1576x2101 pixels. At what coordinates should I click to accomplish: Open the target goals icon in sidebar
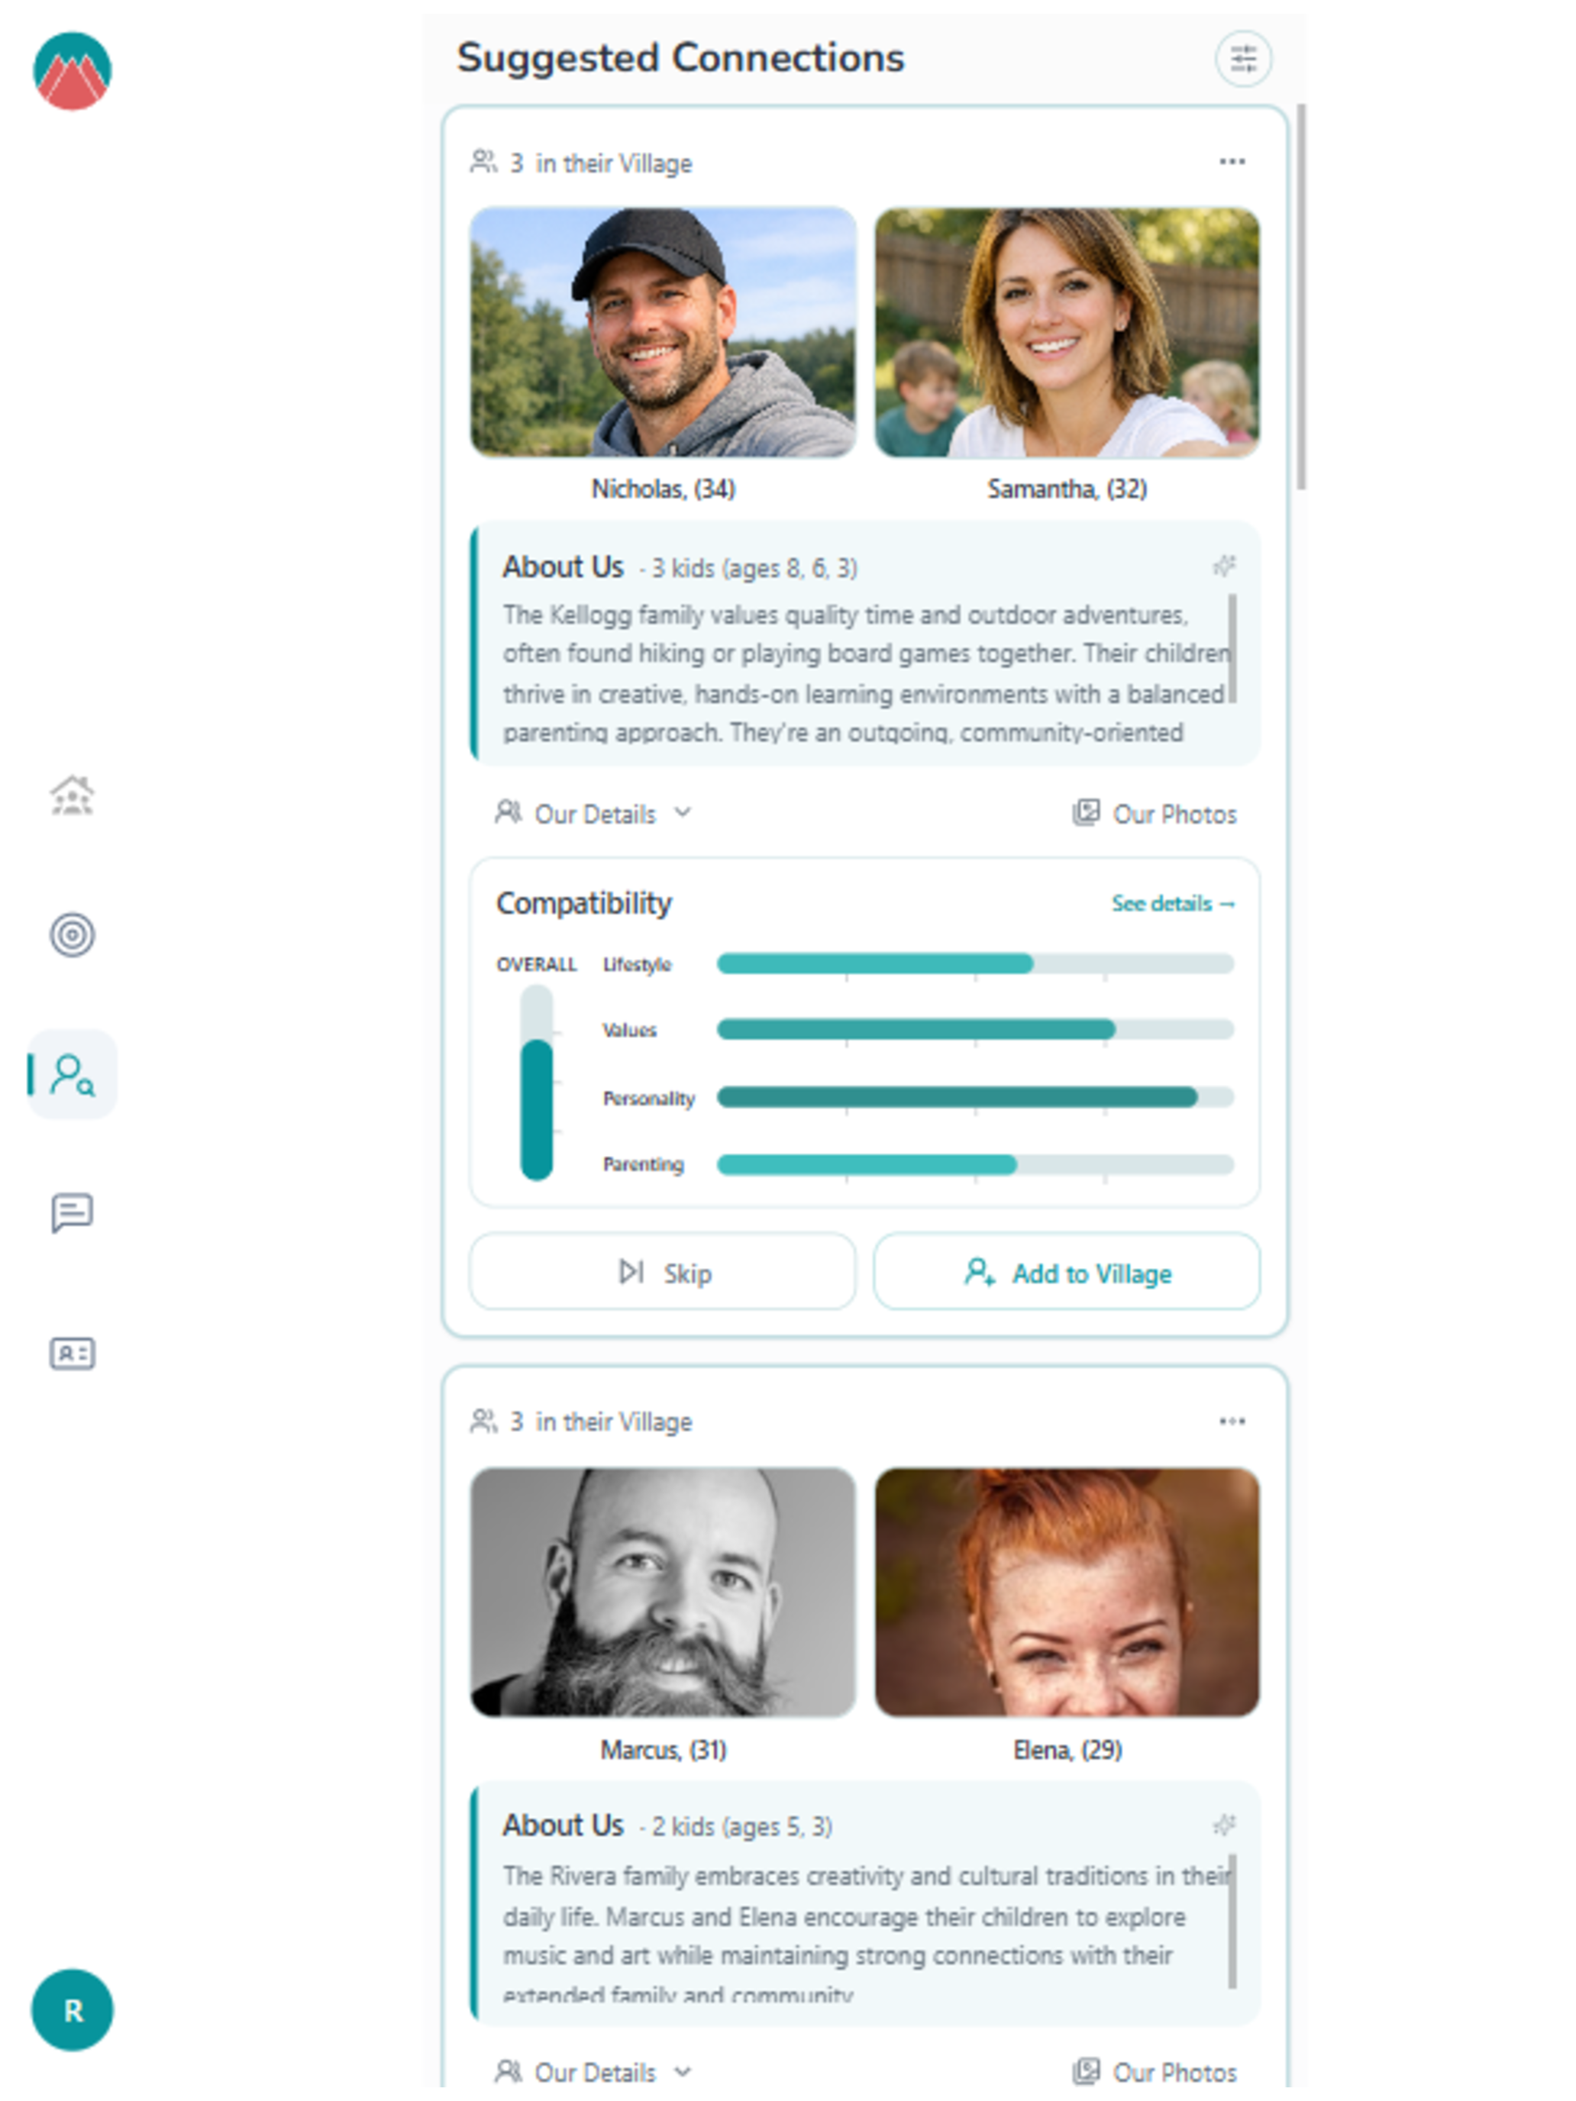tap(73, 934)
